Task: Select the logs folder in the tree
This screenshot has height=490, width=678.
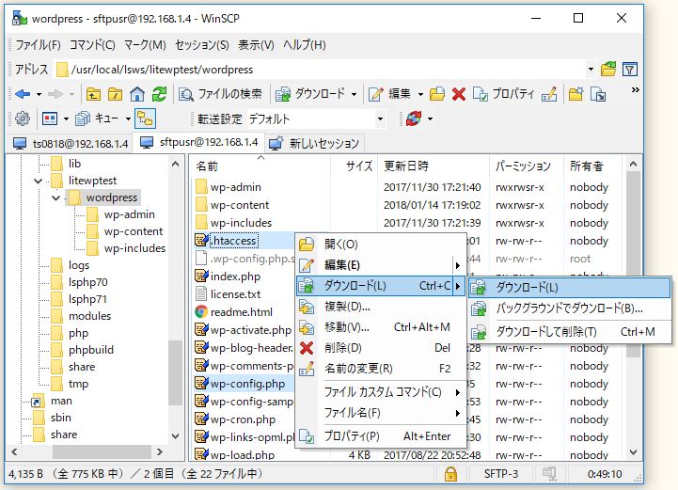Action: 79,265
